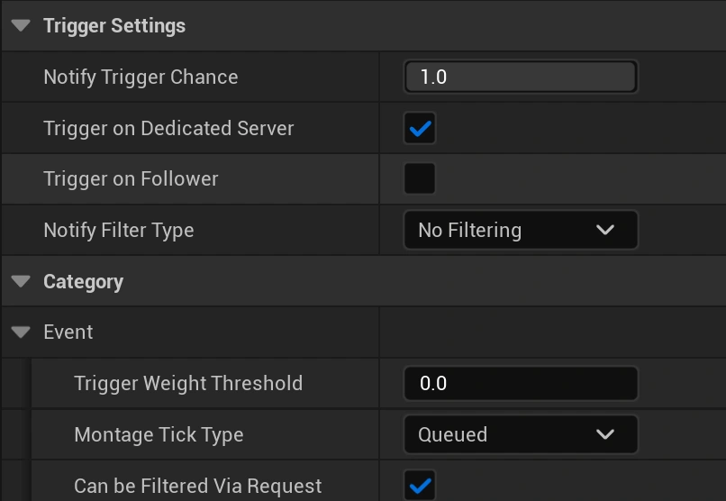
Task: Click the Trigger Weight Threshold value field
Action: pyautogui.click(x=521, y=384)
